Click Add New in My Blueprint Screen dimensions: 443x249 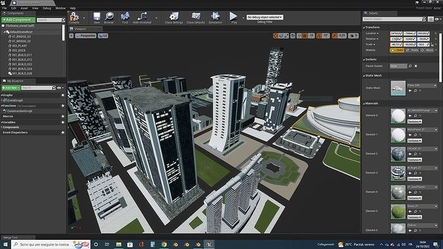click(x=10, y=88)
